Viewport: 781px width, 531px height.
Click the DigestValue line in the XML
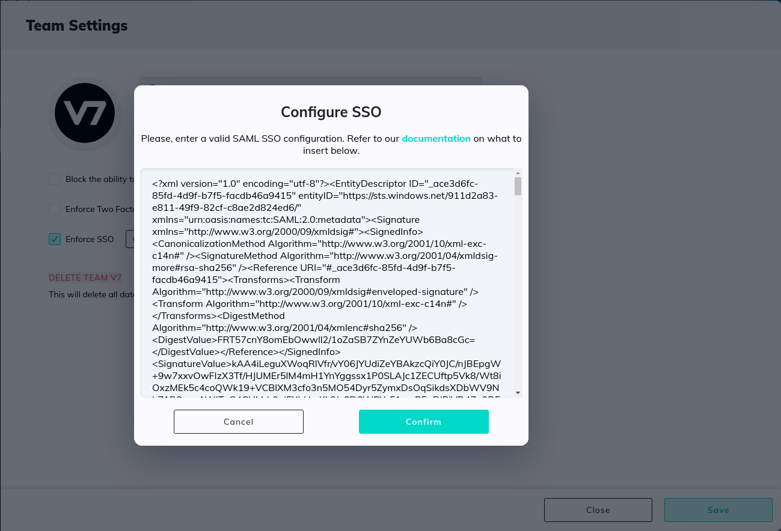coord(314,340)
